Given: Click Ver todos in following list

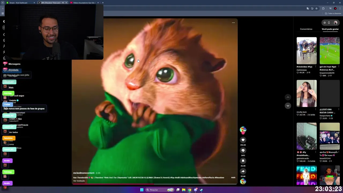Looking at the screenshot, I should click(13, 132).
